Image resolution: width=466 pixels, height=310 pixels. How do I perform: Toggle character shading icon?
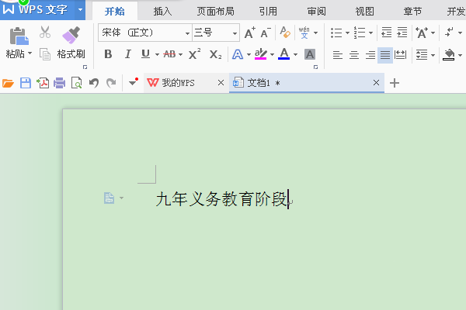[x=310, y=54]
